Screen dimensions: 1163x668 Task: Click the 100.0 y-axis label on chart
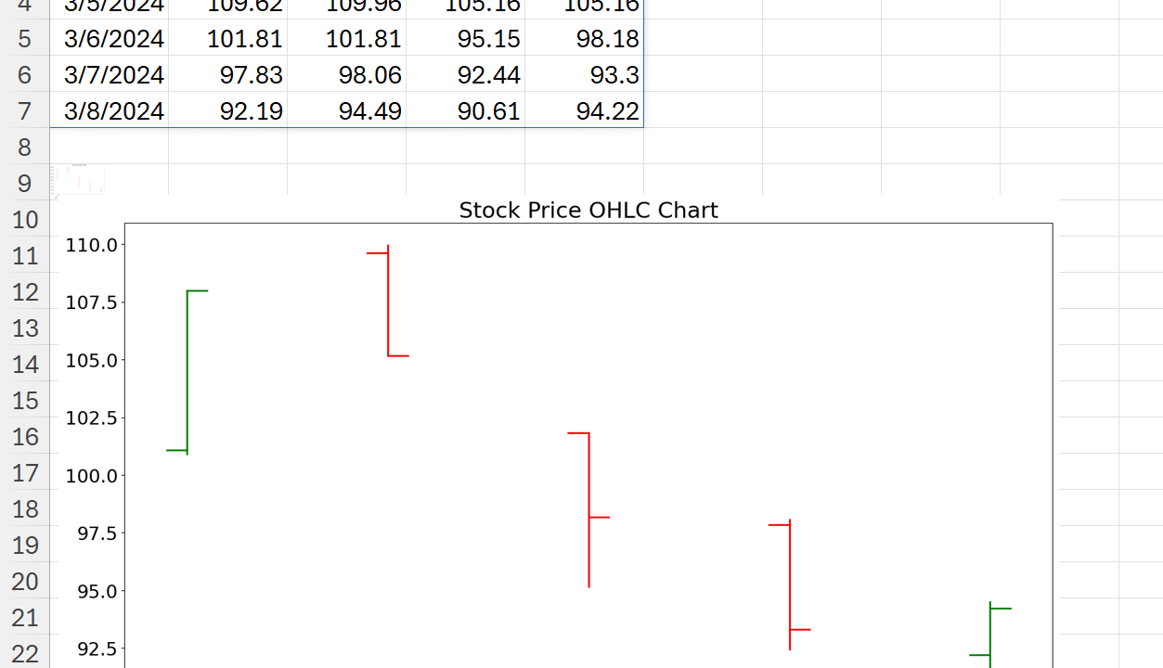[x=91, y=476]
